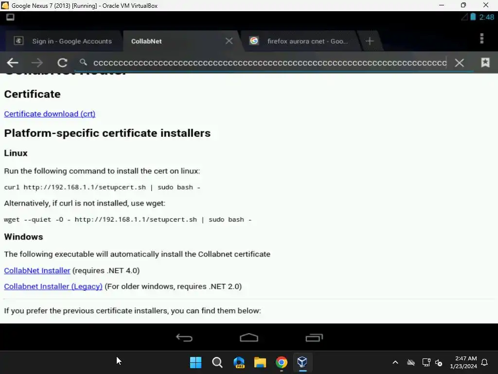498x374 pixels.
Task: Tap the Android back navigation button
Action: click(x=184, y=337)
